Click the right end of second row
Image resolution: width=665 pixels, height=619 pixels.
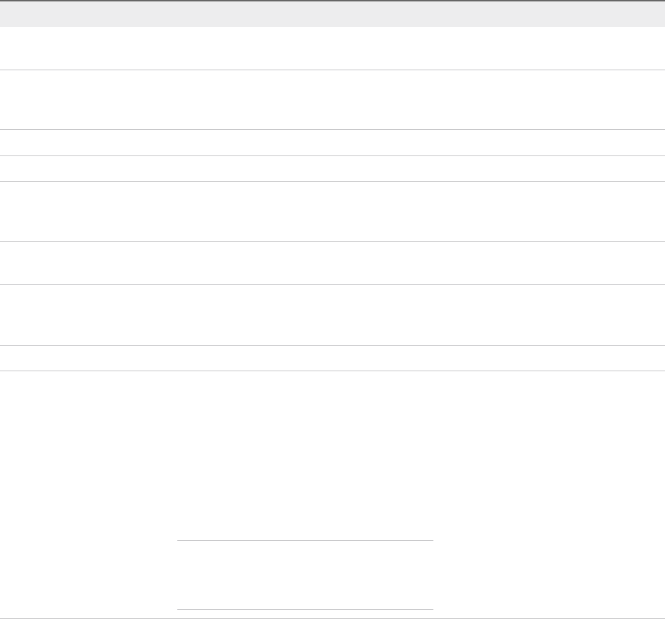coord(639,99)
